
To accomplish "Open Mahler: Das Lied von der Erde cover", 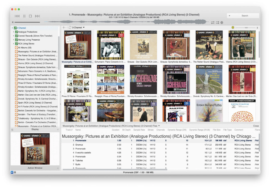I will (242, 79).
